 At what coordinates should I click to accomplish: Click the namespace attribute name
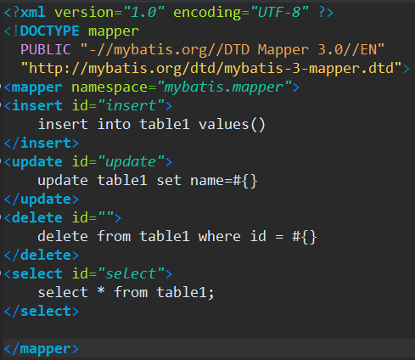[109, 87]
